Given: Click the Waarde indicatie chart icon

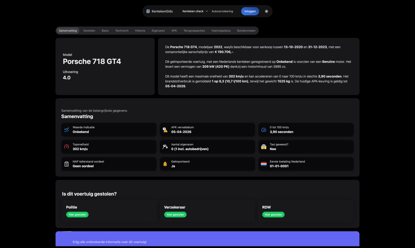Looking at the screenshot, I should (67, 130).
